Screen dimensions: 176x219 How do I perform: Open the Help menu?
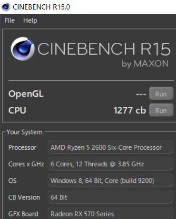tap(30, 20)
